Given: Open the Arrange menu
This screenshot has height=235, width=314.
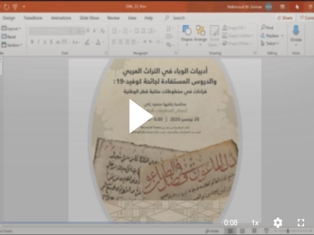Looking at the screenshot, I should click(200, 35).
